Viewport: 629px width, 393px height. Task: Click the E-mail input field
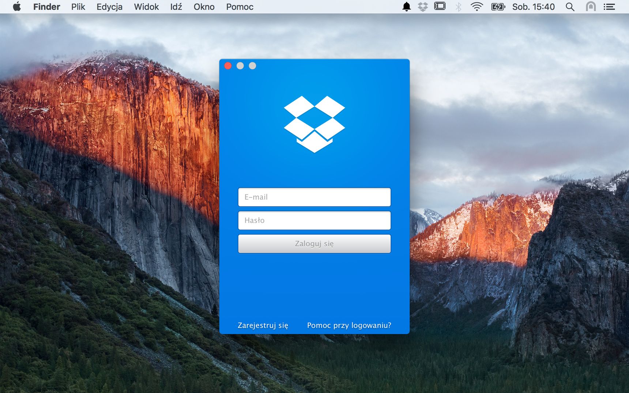tap(314, 197)
